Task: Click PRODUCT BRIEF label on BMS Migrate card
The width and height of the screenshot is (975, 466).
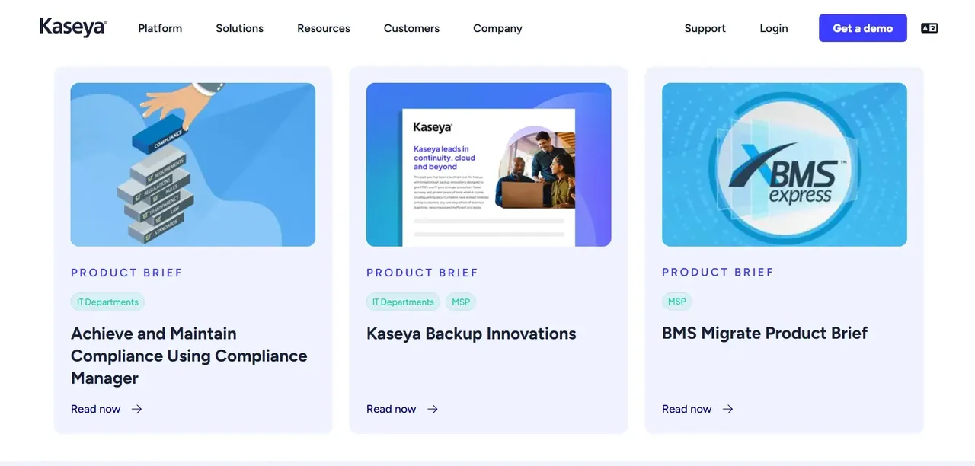Action: 718,272
